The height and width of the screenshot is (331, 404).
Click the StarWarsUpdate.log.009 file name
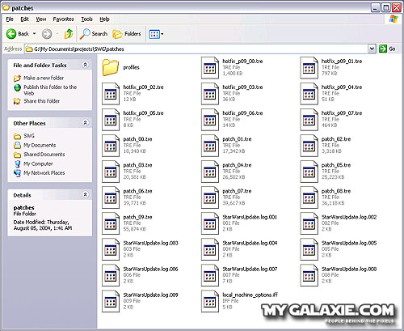[150, 295]
